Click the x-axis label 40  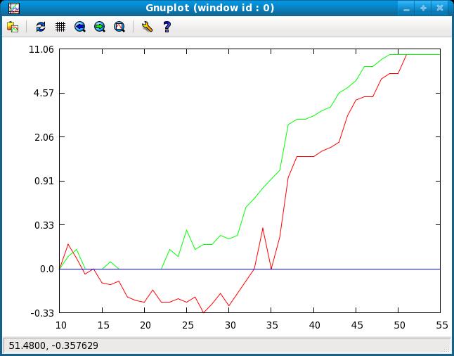click(314, 325)
